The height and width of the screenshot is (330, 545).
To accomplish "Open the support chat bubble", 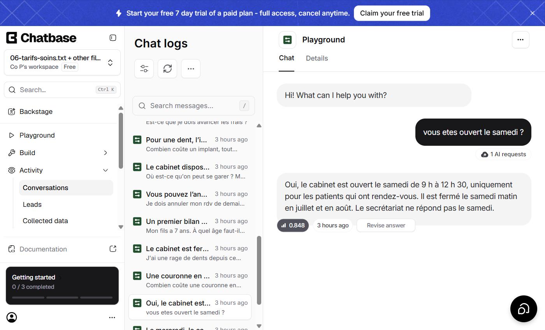I will tap(524, 309).
